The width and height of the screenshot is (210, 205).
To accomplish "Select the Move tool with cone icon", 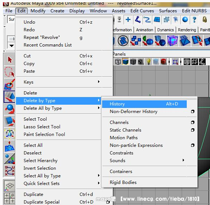I will click(9, 97).
